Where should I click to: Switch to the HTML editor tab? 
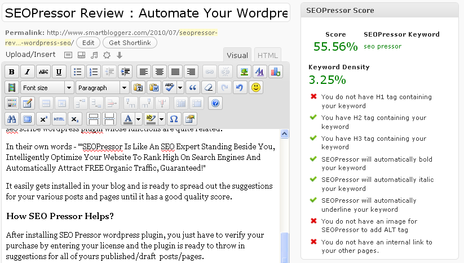pyautogui.click(x=267, y=55)
